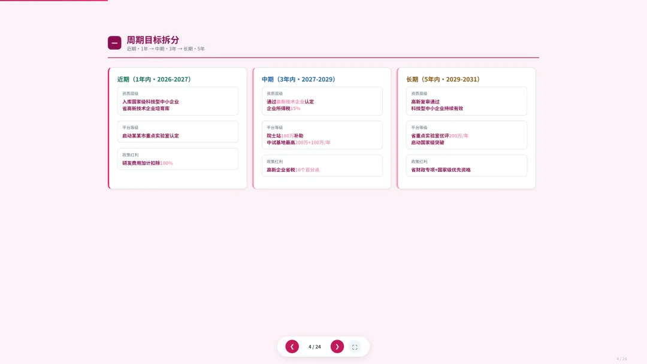Click the 省重点实验室优评200万/年 text

440,136
